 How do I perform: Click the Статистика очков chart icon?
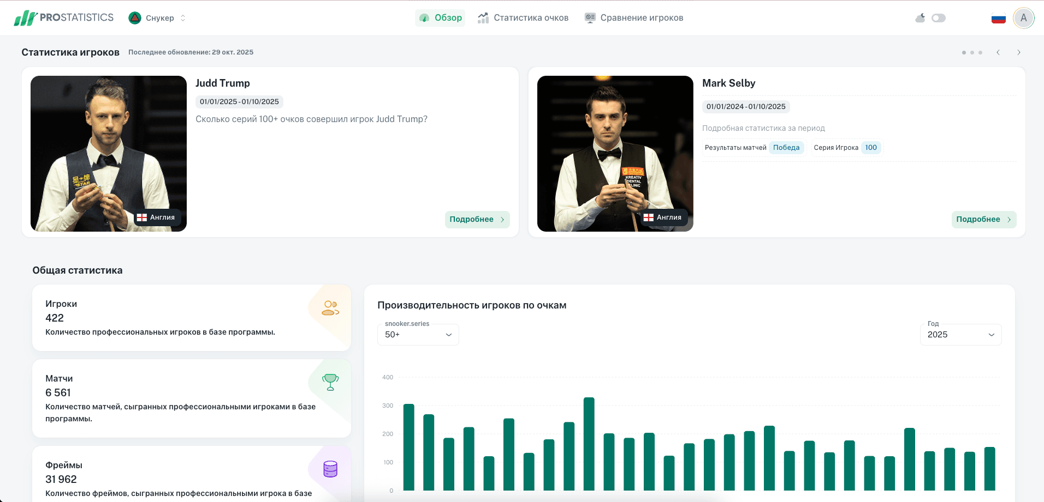tap(483, 17)
